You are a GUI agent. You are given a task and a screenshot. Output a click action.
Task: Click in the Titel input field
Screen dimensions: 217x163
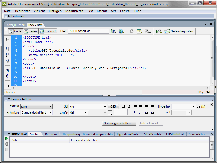pyautogui.click(x=88, y=31)
